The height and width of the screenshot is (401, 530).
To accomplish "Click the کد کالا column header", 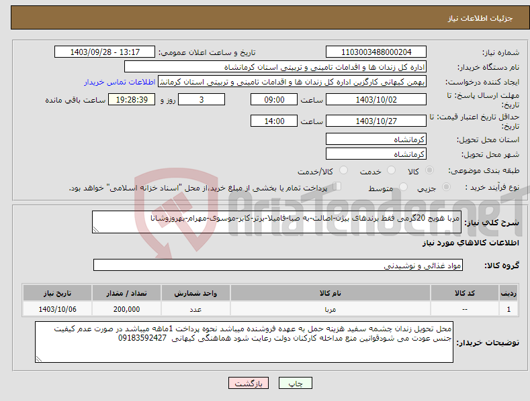I will 465,293.
